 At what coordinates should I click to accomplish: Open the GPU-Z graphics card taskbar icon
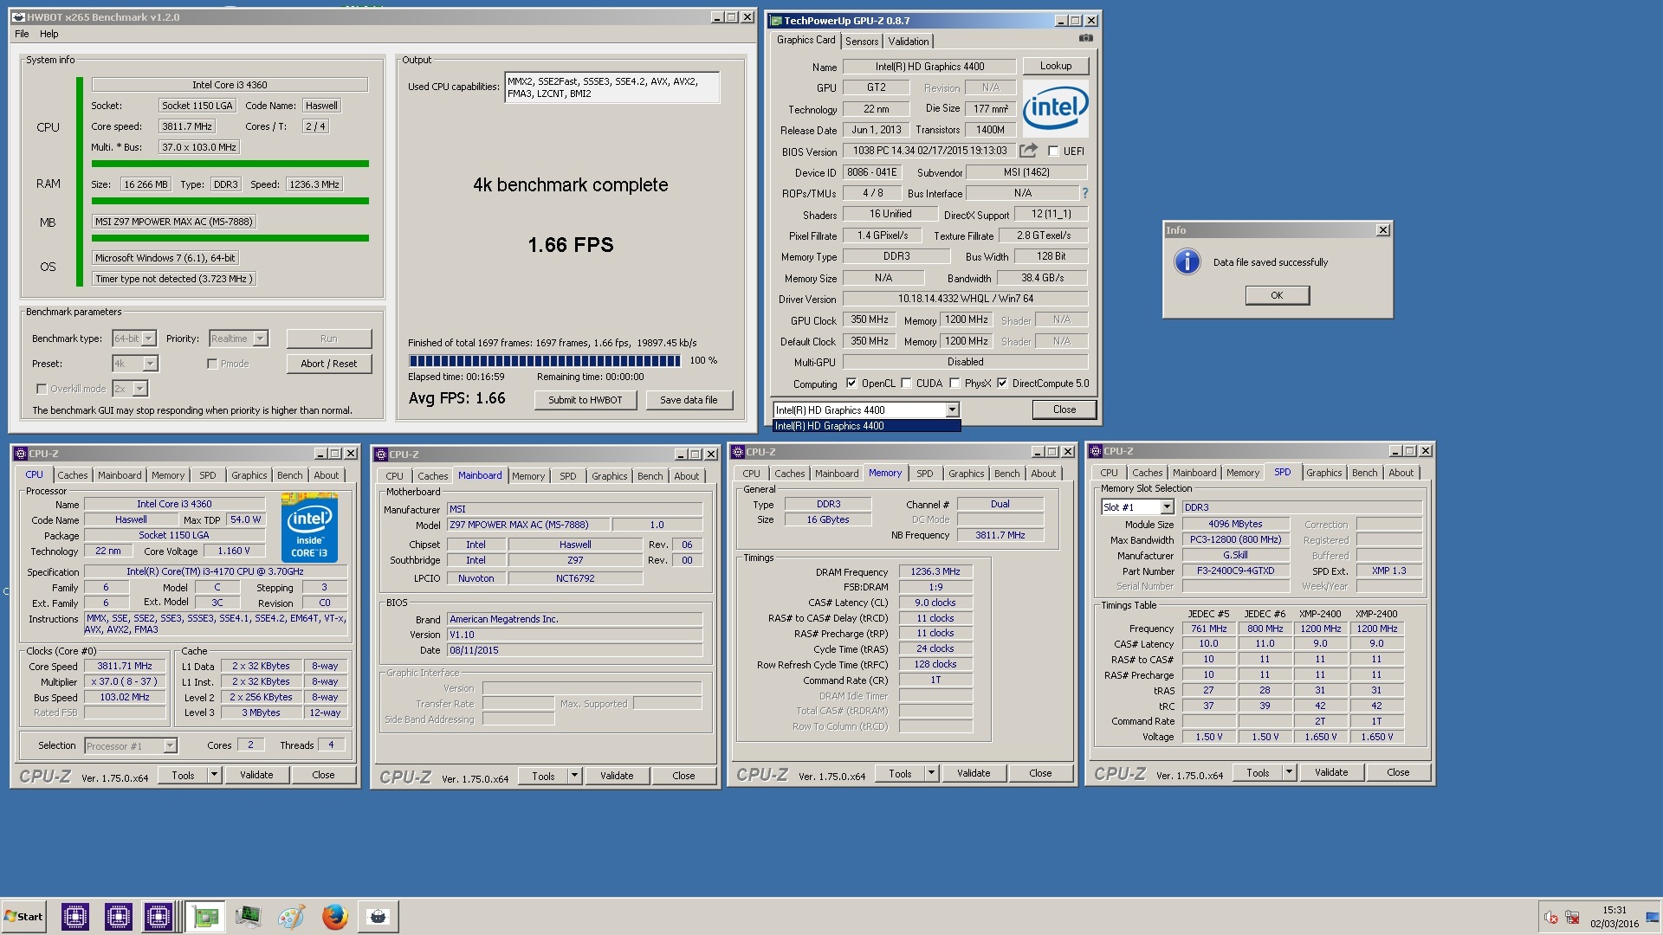point(205,916)
